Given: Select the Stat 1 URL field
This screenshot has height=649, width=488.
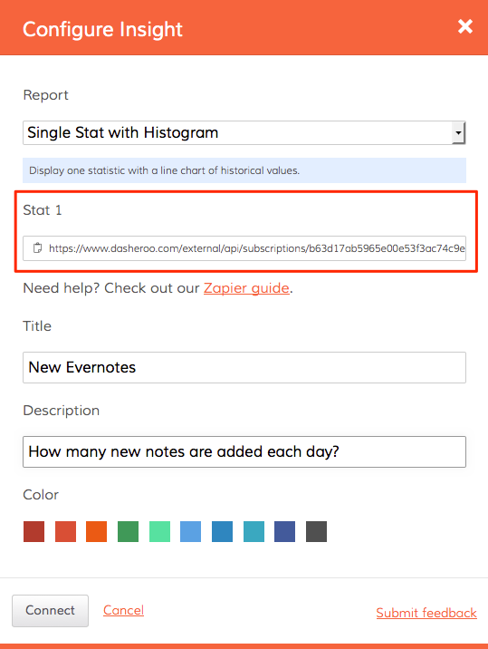Looking at the screenshot, I should tap(244, 248).
